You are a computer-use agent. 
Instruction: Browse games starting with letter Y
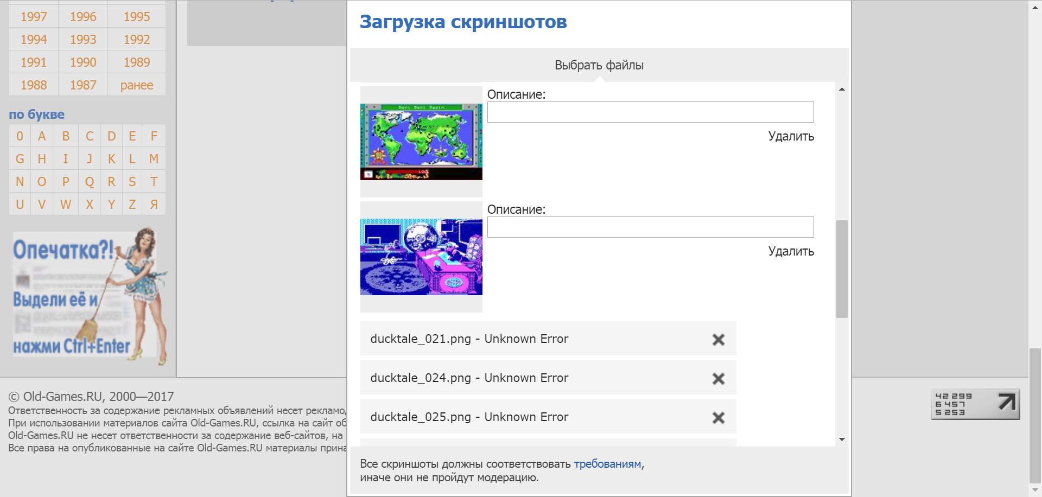[111, 205]
